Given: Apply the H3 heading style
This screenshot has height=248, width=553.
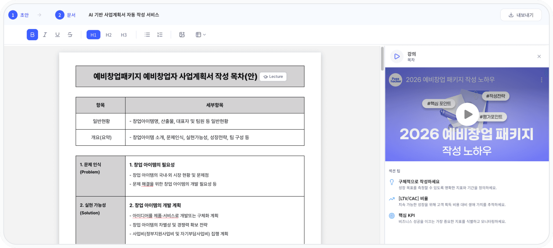Looking at the screenshot, I should point(124,35).
